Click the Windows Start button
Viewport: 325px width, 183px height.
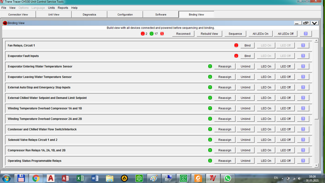click(x=6, y=178)
